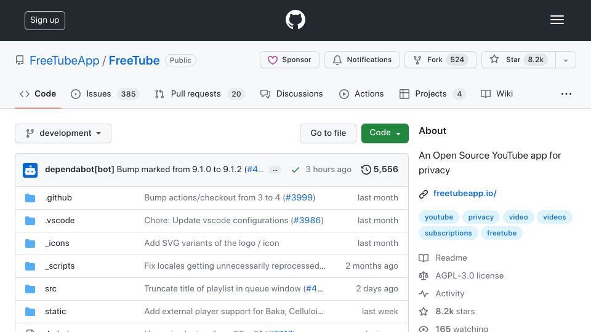Open the Add external player support commit
Screen dimensions: 591x332
click(234, 311)
